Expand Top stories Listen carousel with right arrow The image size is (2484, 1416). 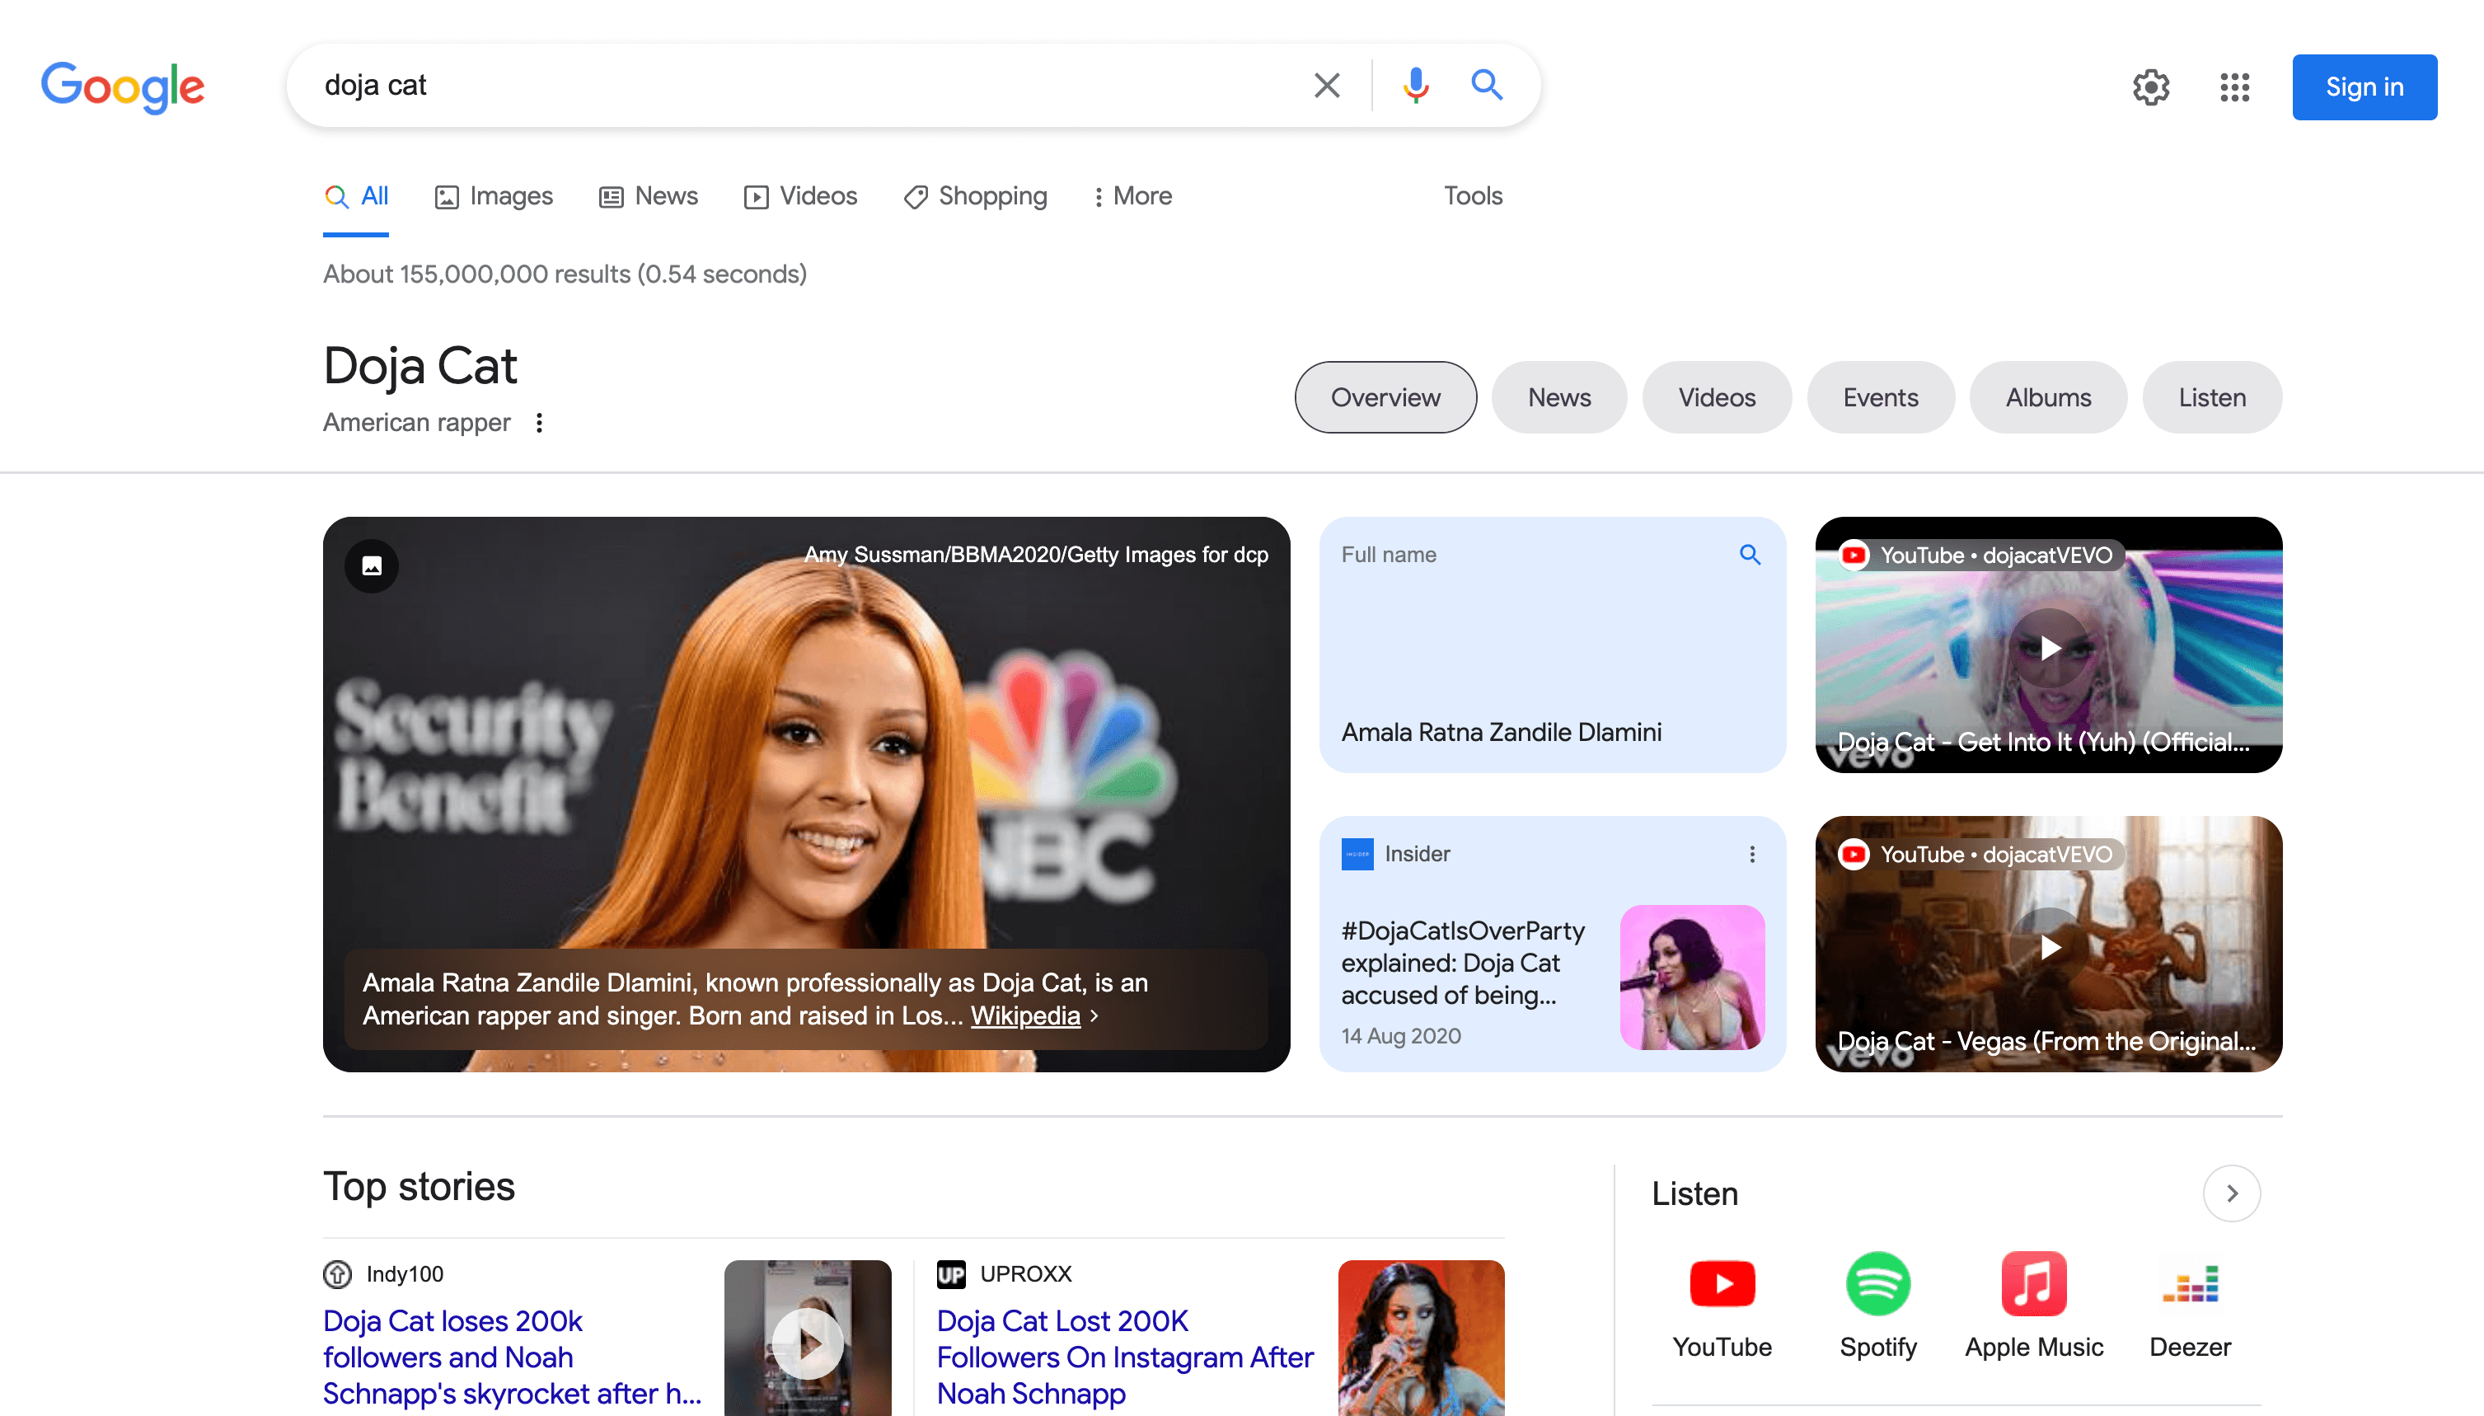coord(2231,1193)
